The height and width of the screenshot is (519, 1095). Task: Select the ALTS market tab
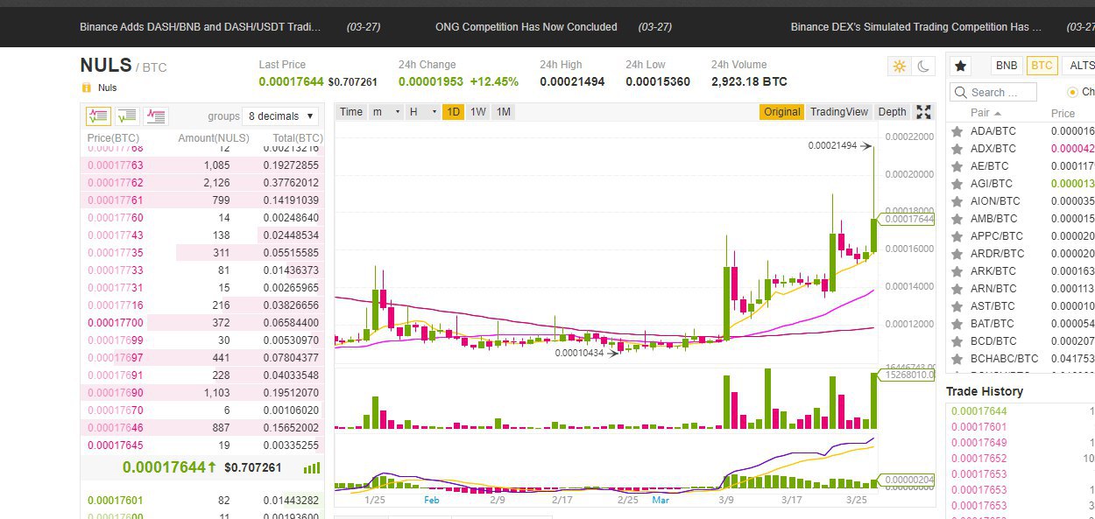click(1079, 66)
